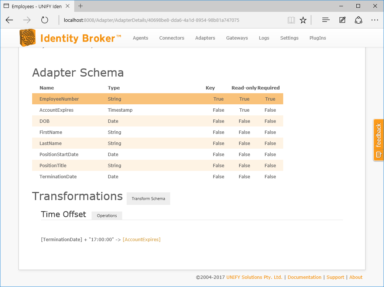Click the TerminationDate field name
384x287 pixels.
click(x=58, y=177)
